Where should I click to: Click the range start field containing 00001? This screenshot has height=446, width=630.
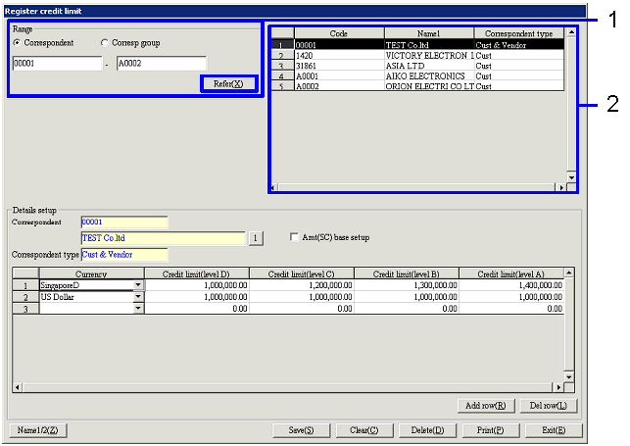click(57, 64)
